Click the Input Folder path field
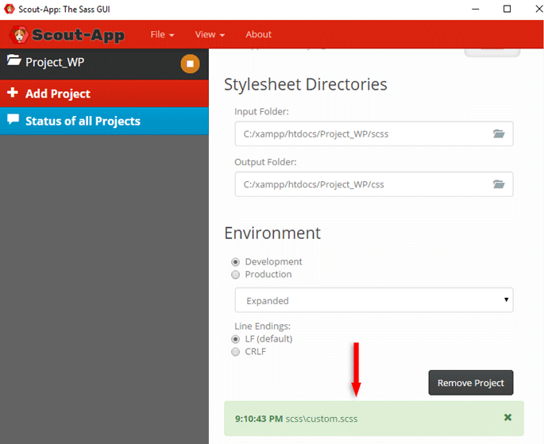This screenshot has width=544, height=444. [374, 133]
